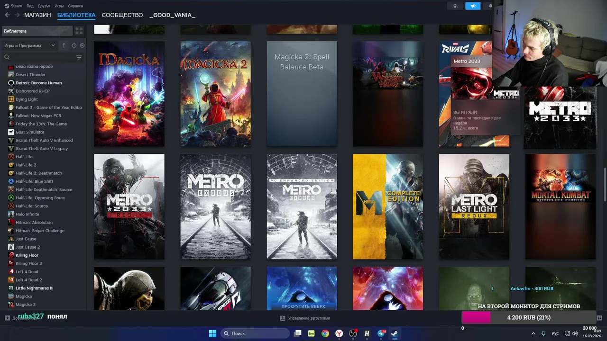Open the downloads manager icon
607x341 pixels.
(283, 318)
